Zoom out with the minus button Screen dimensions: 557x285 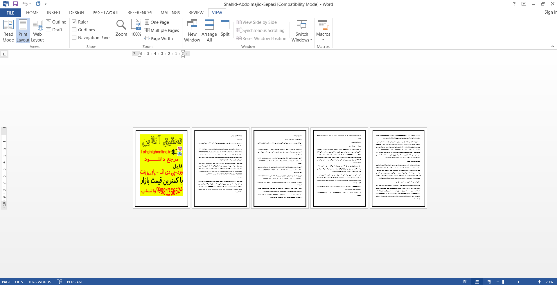pyautogui.click(x=498, y=282)
